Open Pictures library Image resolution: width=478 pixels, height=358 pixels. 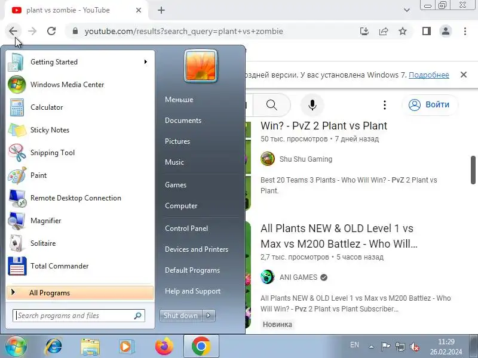click(x=177, y=141)
